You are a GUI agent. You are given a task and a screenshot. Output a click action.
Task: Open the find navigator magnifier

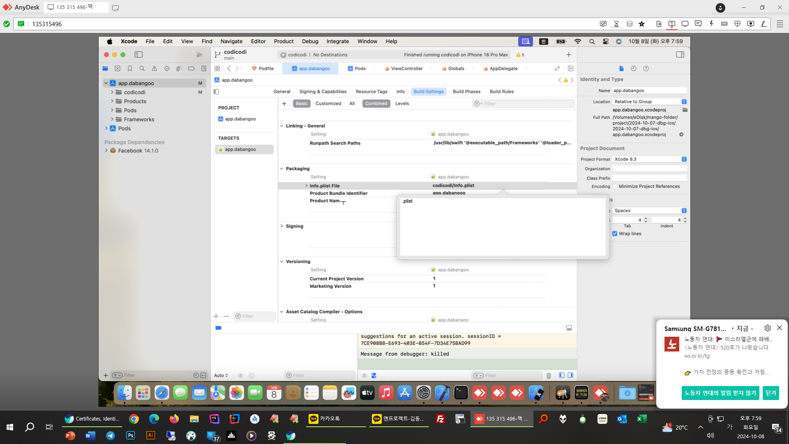142,69
